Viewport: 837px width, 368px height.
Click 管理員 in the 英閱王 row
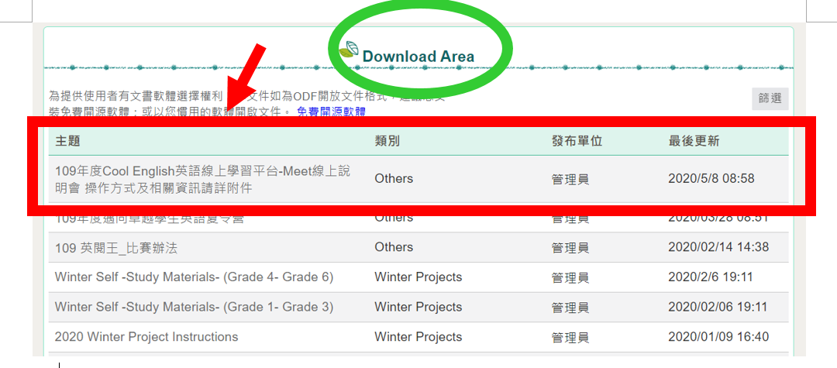pos(570,248)
